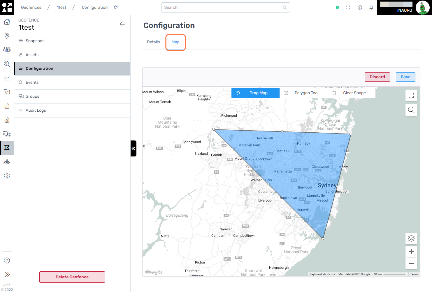Collapse the side panel with double-arrow handle
Image resolution: width=432 pixels, height=292 pixels.
134,148
